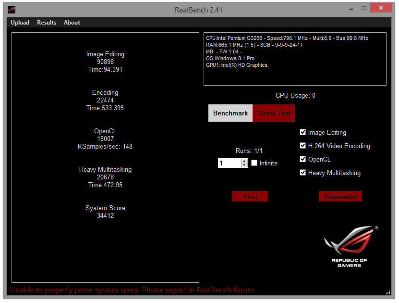Enable the Infinite runs checkbox

pyautogui.click(x=254, y=163)
